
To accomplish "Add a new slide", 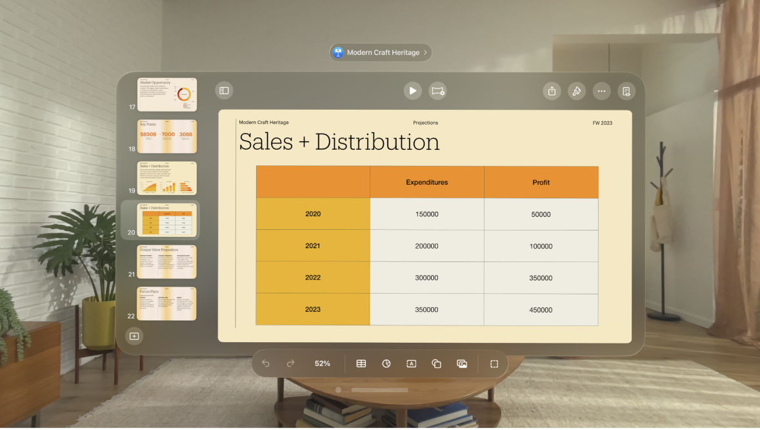I will tap(134, 336).
